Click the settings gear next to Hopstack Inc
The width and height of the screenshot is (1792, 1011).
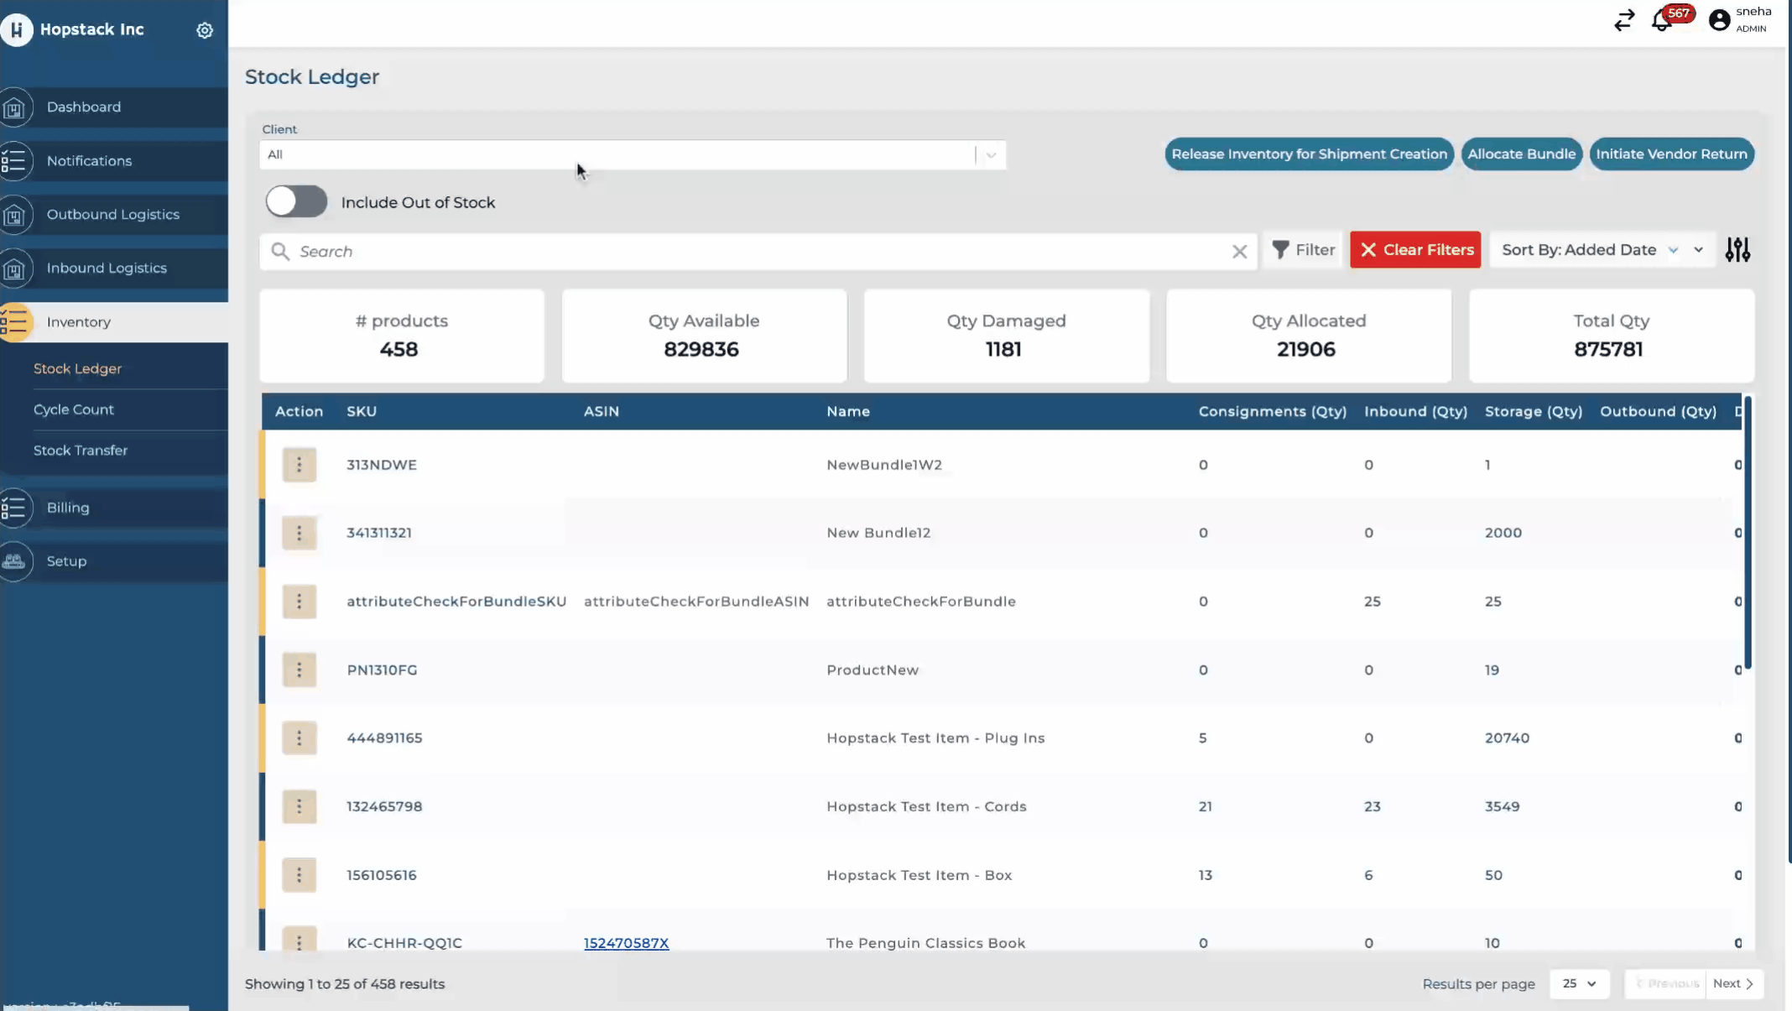click(x=205, y=30)
